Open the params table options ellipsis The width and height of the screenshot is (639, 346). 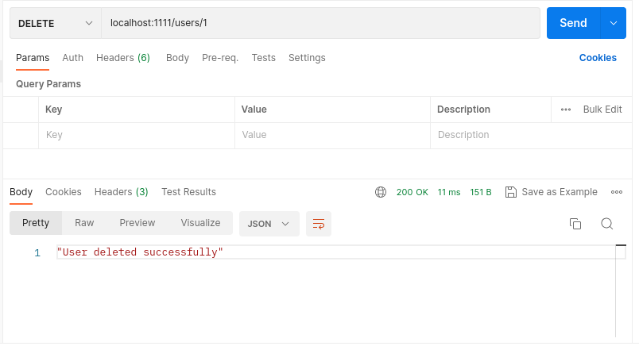pyautogui.click(x=566, y=110)
